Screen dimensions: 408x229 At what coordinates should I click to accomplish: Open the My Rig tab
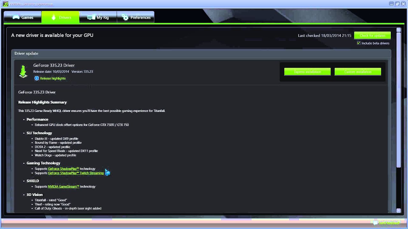(98, 17)
